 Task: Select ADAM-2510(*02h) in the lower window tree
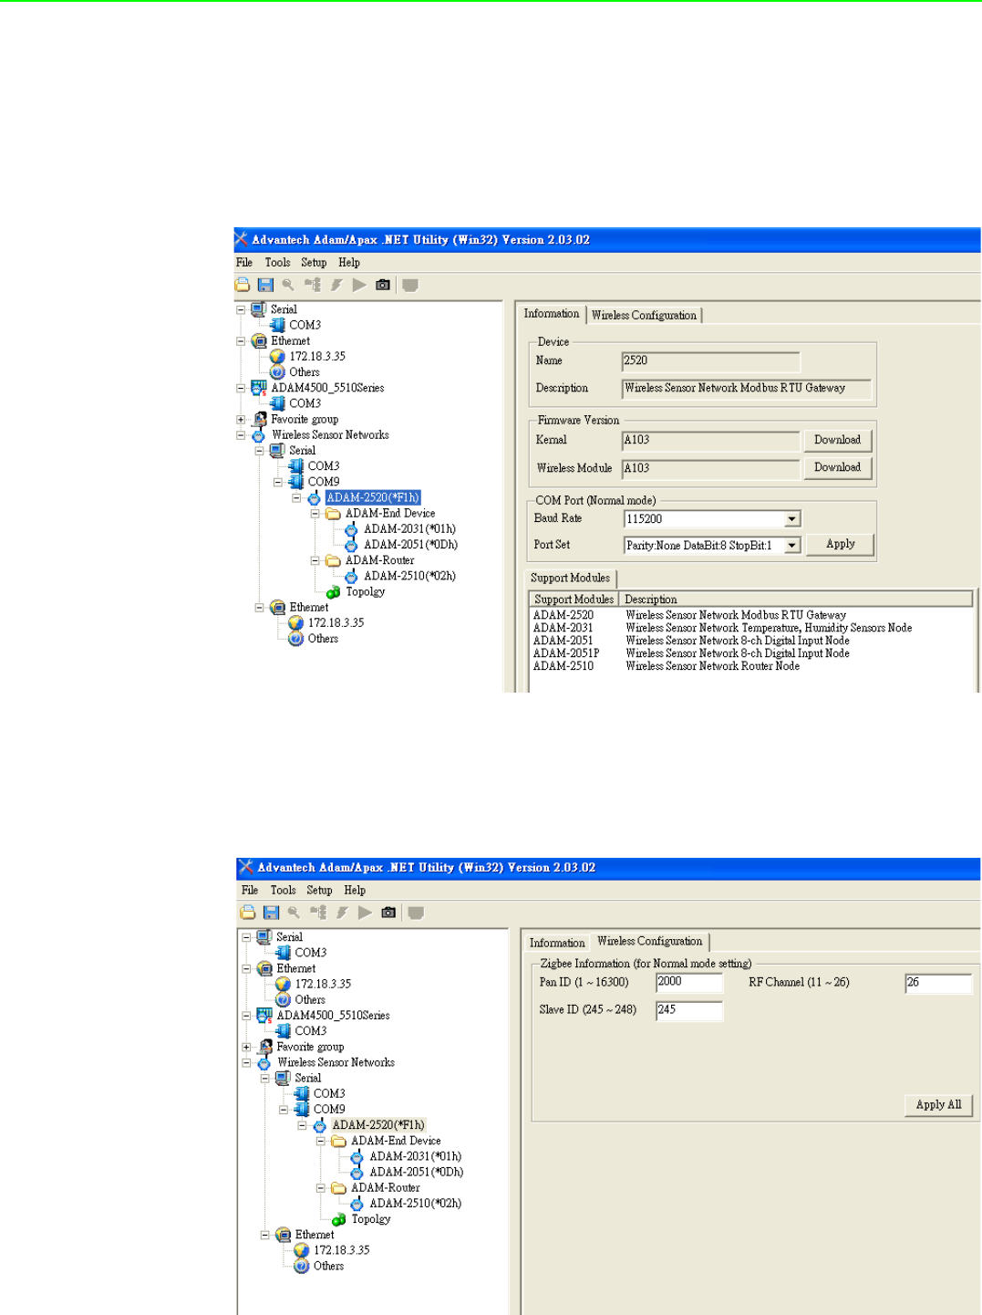pyautogui.click(x=416, y=1204)
